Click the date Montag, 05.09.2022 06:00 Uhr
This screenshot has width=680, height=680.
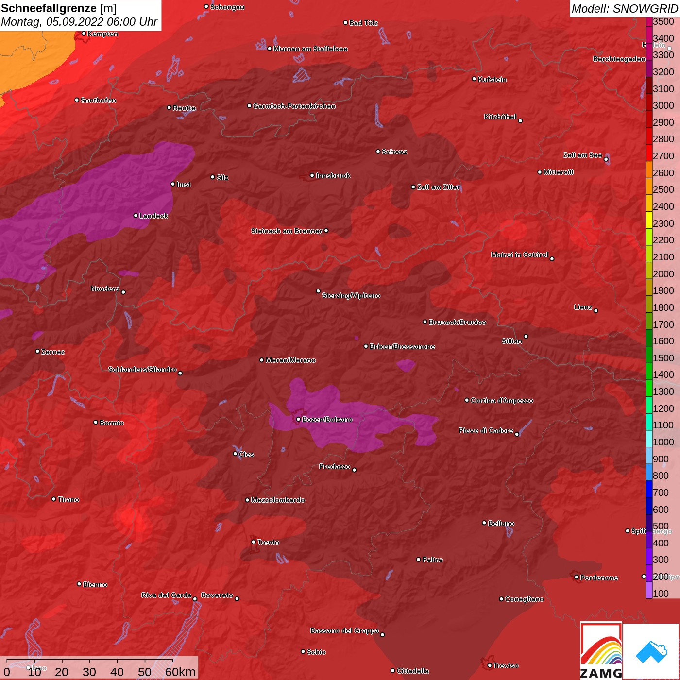coord(79,22)
